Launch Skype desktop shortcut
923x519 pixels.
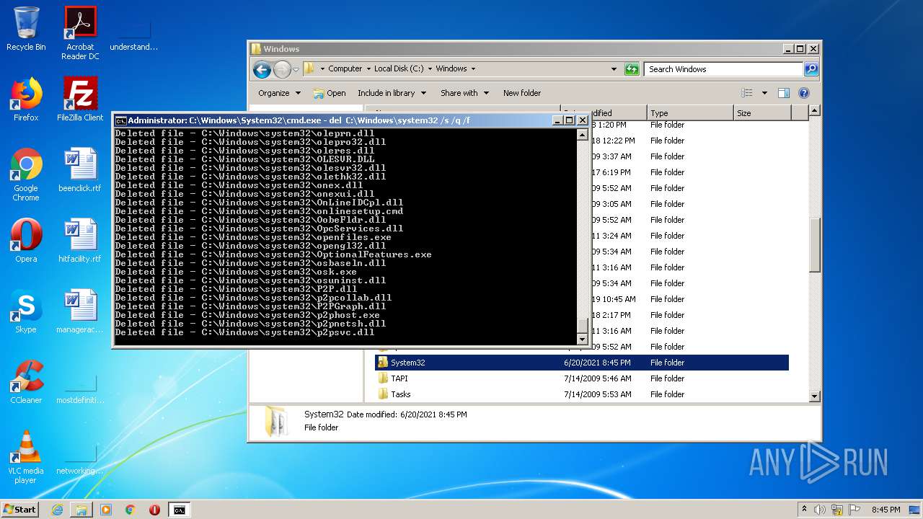(26, 311)
